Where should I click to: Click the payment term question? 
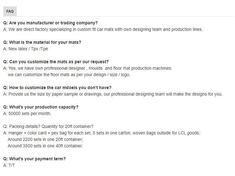click(34, 159)
